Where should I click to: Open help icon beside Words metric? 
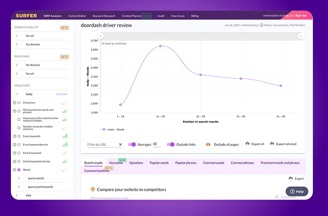tap(14, 170)
